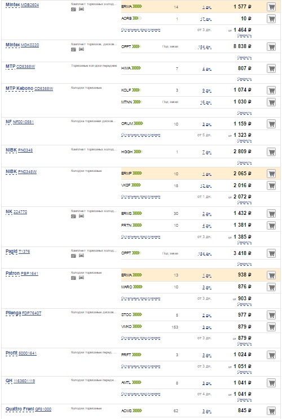Expand other offers for NK 224770
The height and width of the screenshot is (419, 282).
pyautogui.click(x=141, y=237)
